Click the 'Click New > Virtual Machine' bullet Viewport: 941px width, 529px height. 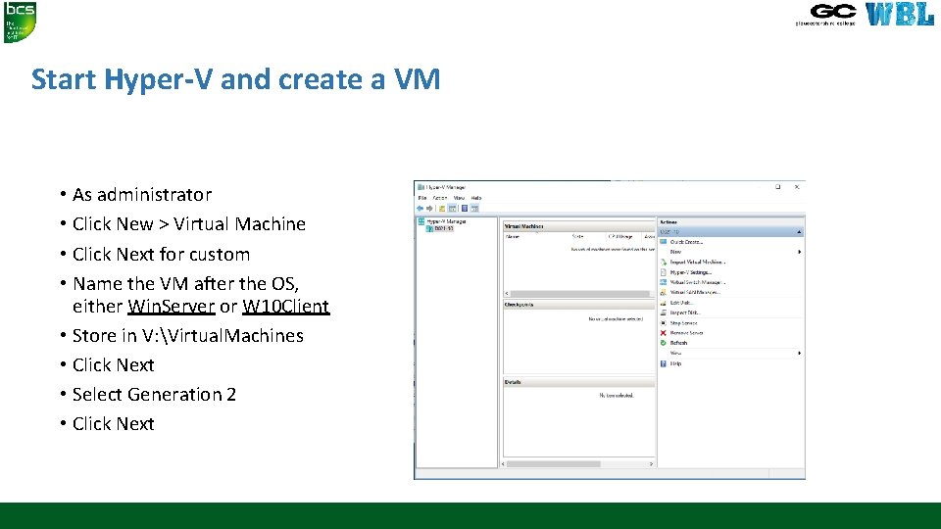tap(189, 224)
